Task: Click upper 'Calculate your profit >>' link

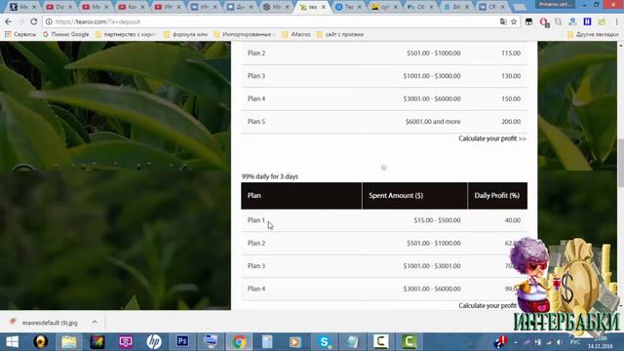Action: [492, 138]
